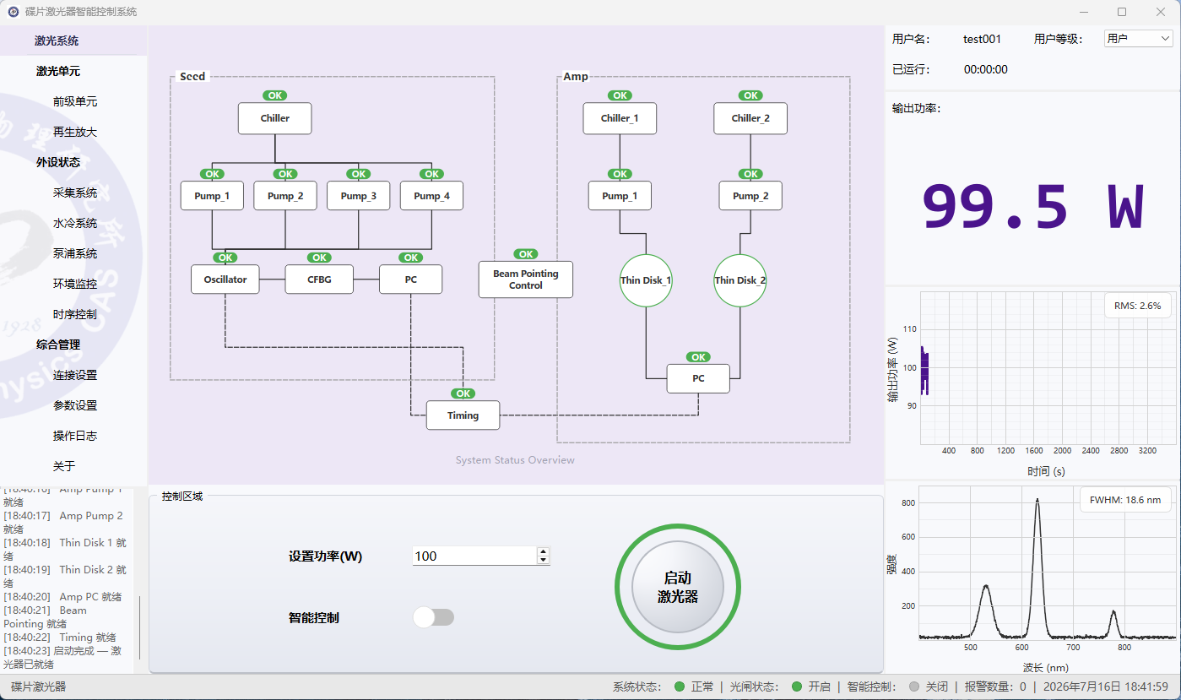Select the Beam Pointing Control block
The image size is (1181, 700).
coord(526,279)
